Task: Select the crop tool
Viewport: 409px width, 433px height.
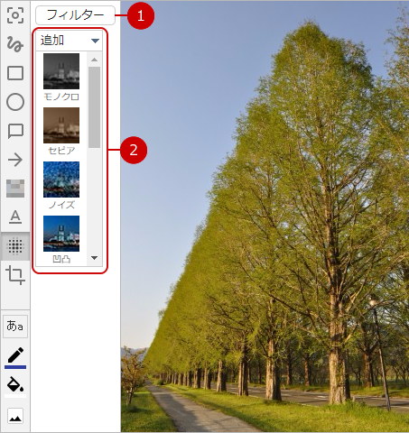Action: pos(15,275)
